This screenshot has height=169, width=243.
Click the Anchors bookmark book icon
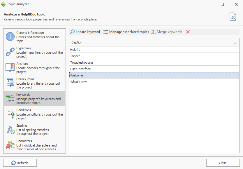pos(10,67)
